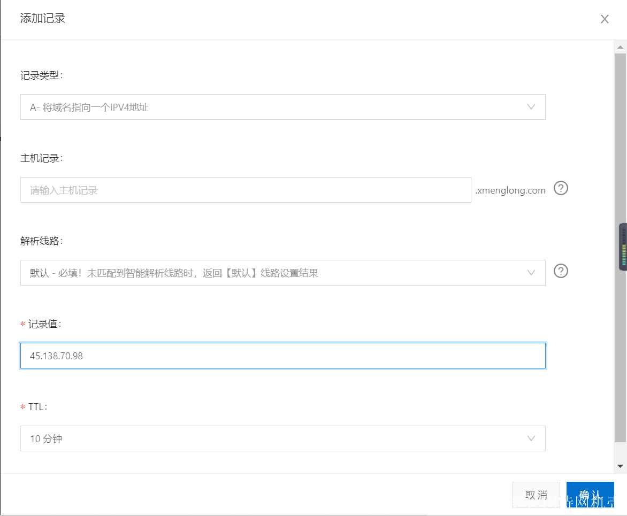Image resolution: width=627 pixels, height=516 pixels.
Task: Click the 主机记录 label
Action: pos(42,158)
